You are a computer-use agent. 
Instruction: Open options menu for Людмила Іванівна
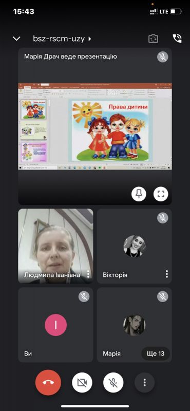[88, 274]
